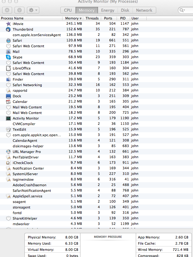Click the Physical Memory 8.00 GB value

71,237
